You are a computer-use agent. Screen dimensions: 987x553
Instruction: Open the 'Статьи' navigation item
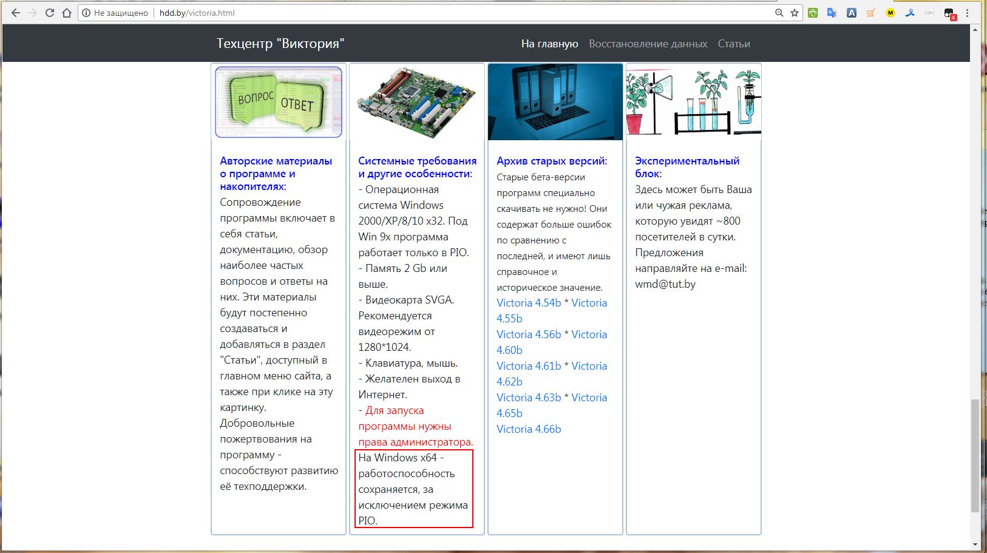click(734, 44)
